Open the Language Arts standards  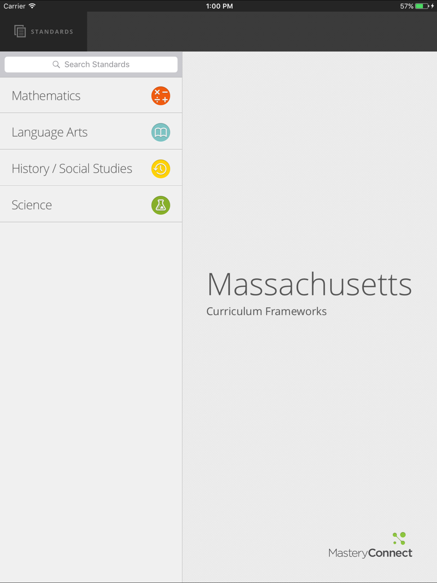click(x=91, y=132)
